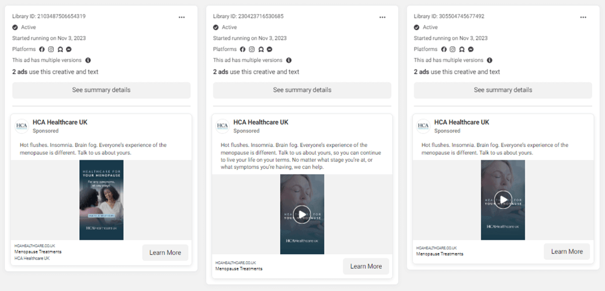The width and height of the screenshot is (605, 291).
Task: Click Audience Network icon in ad 305504745677492
Action: 462,50
